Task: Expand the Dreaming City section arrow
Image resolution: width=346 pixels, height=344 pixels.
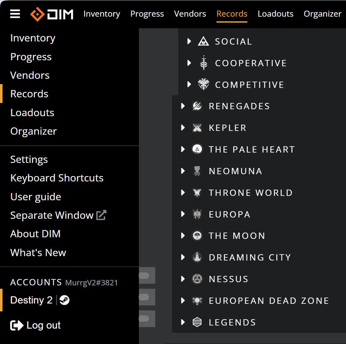Action: [183, 257]
